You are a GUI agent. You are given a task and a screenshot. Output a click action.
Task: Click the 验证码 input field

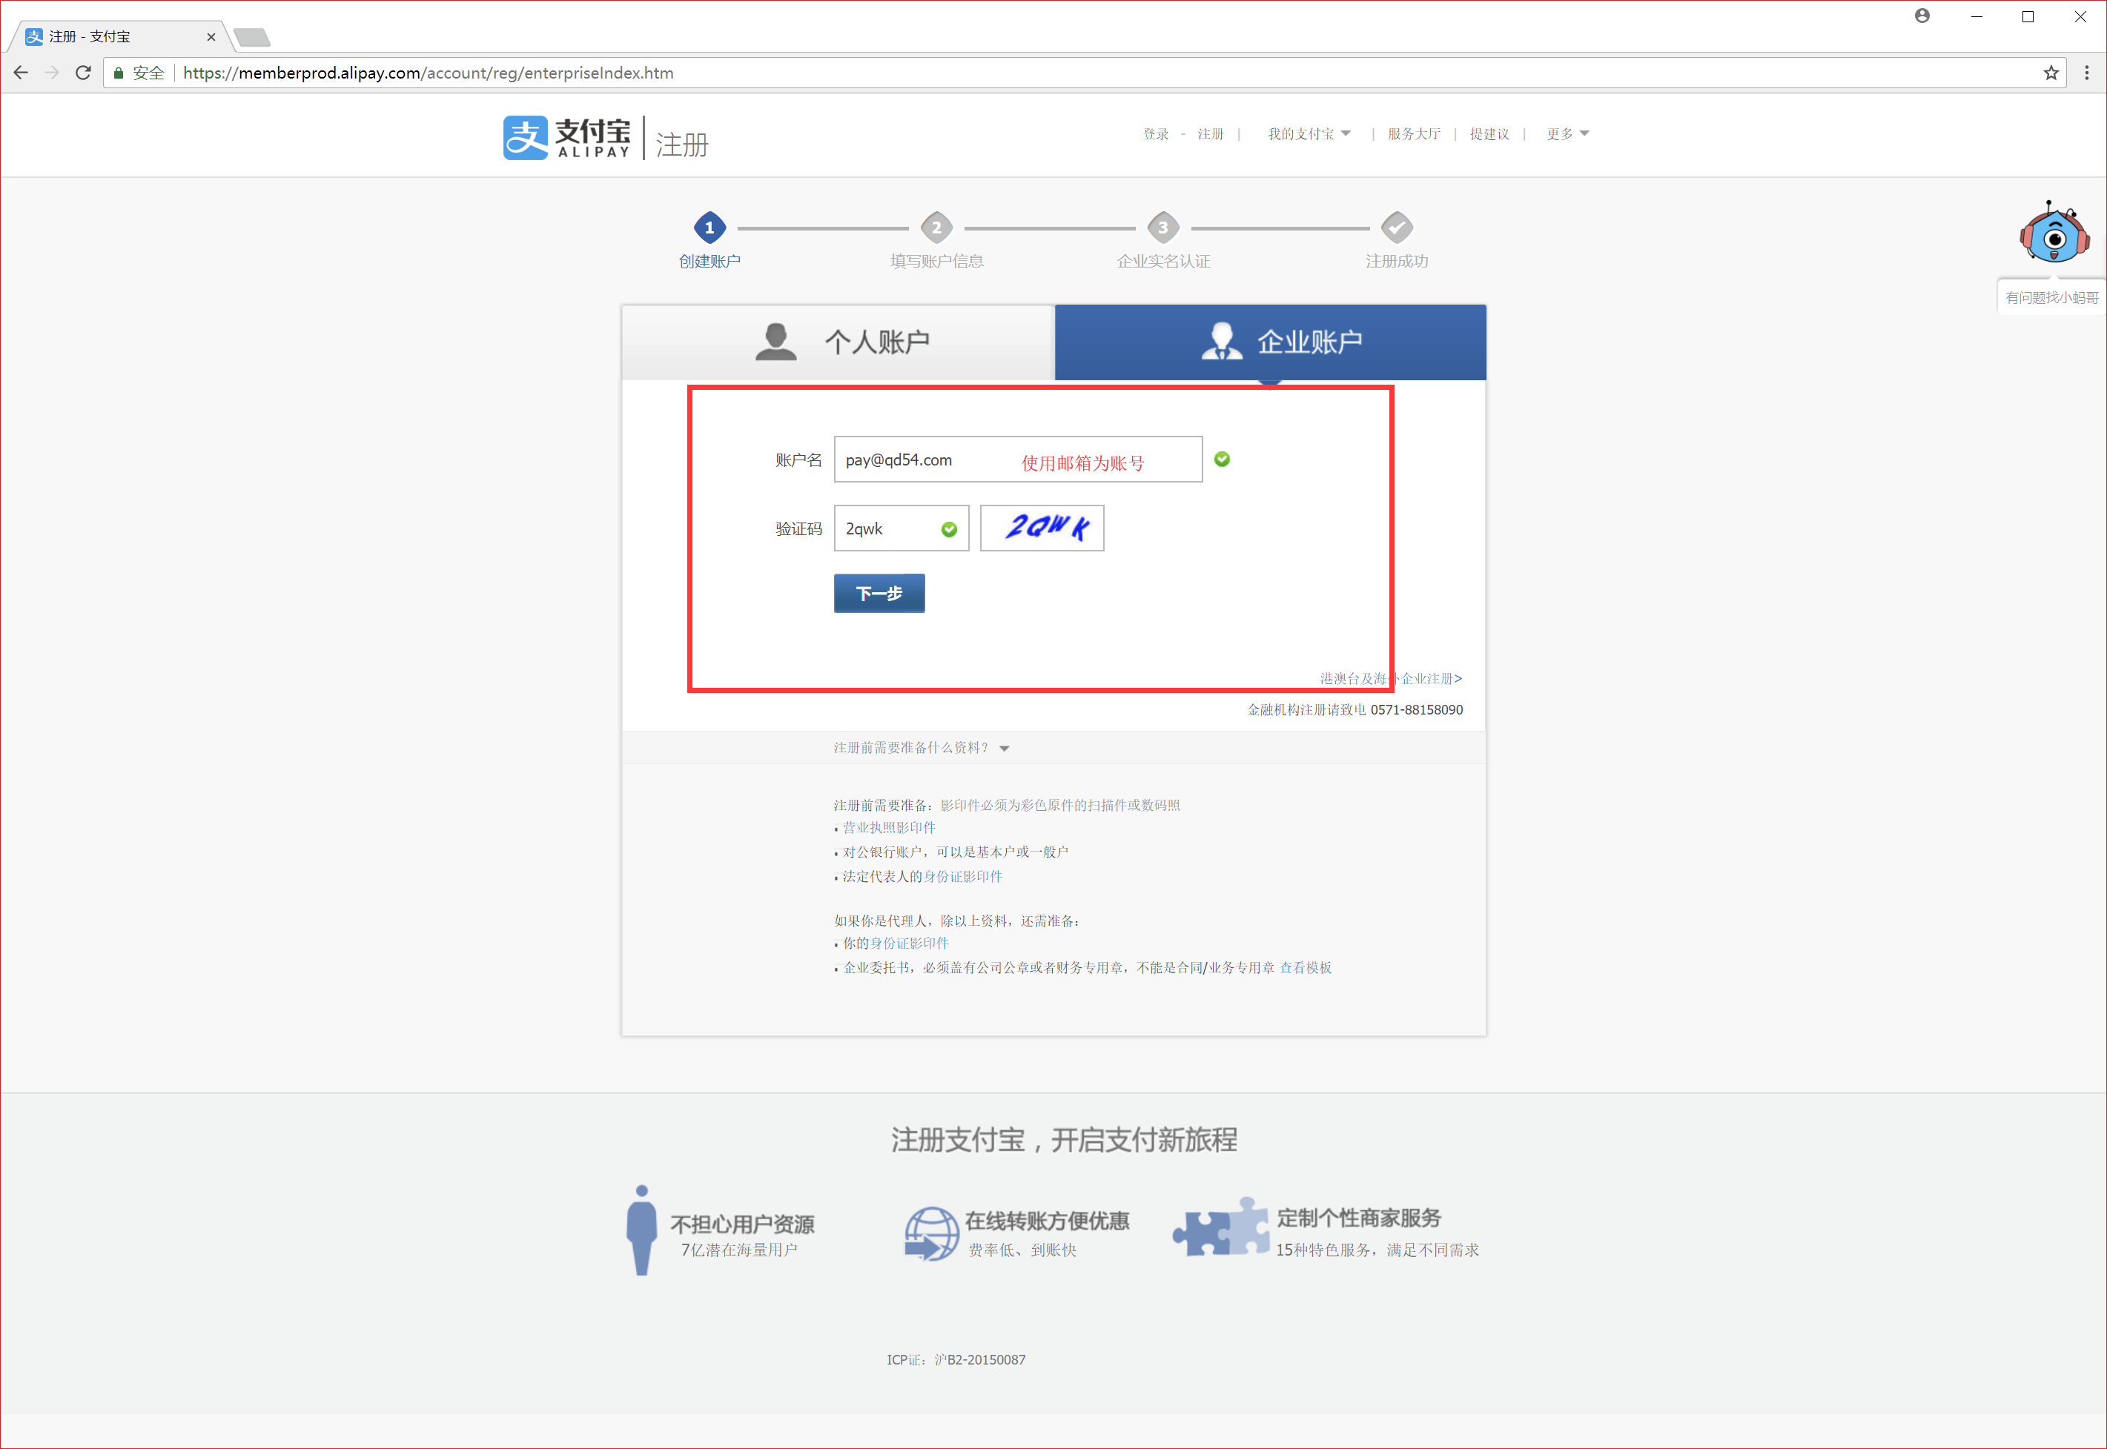click(901, 528)
